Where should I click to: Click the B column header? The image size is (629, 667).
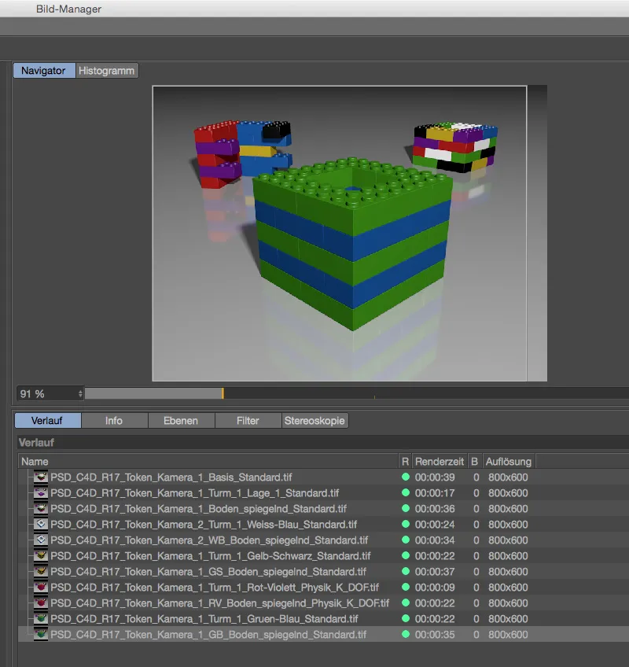point(475,462)
